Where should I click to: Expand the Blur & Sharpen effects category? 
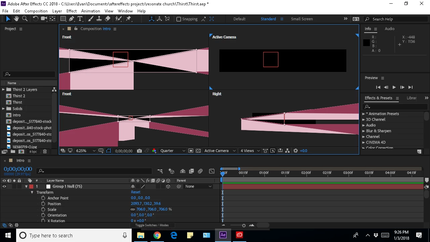(x=363, y=131)
